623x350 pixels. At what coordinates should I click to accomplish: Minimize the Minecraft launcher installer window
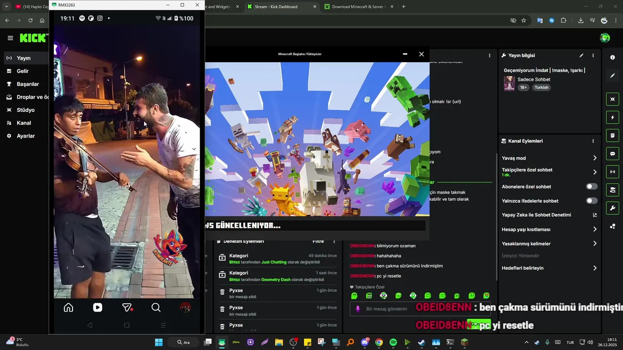click(x=405, y=54)
